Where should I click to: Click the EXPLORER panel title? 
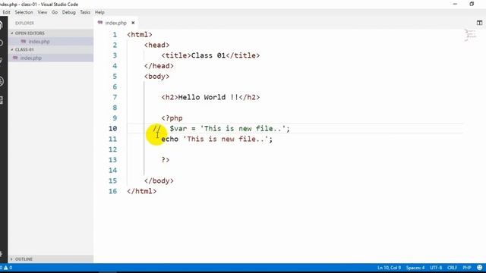coord(24,24)
